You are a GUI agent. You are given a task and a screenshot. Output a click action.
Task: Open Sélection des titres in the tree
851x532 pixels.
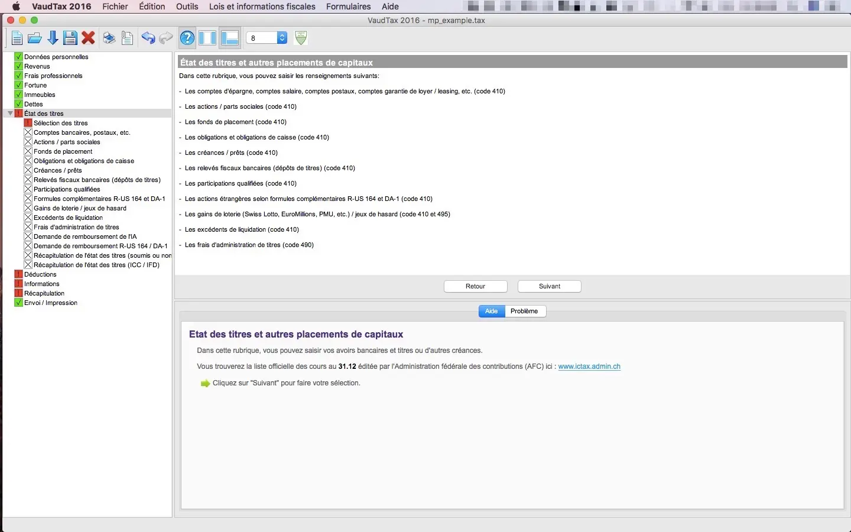pos(61,123)
